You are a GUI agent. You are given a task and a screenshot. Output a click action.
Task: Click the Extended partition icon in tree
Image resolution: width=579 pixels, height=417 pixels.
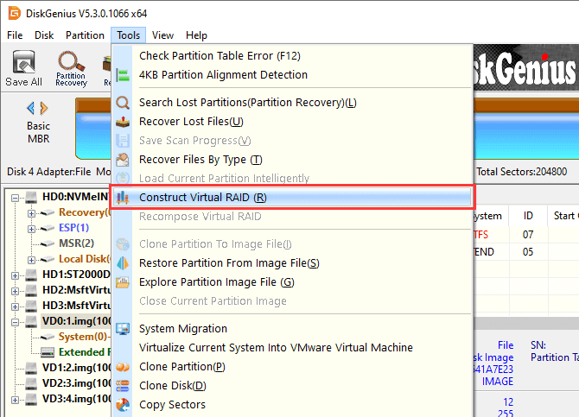click(x=48, y=352)
